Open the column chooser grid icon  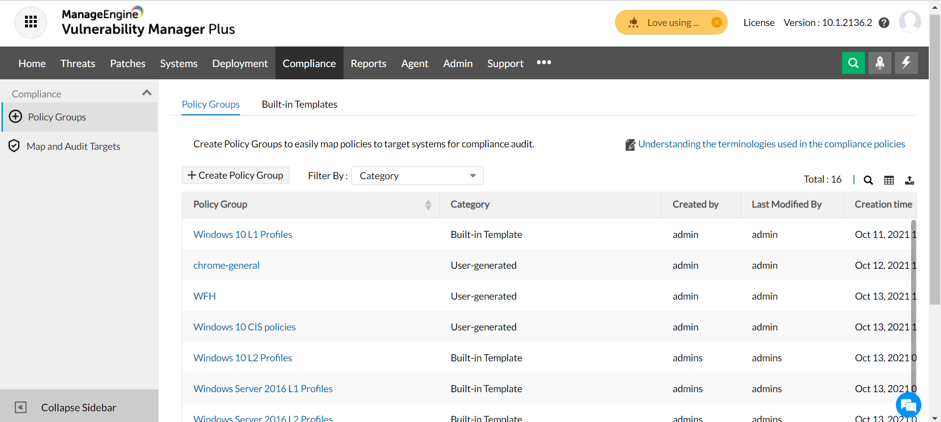[x=889, y=180]
